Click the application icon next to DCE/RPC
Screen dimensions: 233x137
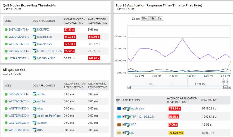coord(34,30)
